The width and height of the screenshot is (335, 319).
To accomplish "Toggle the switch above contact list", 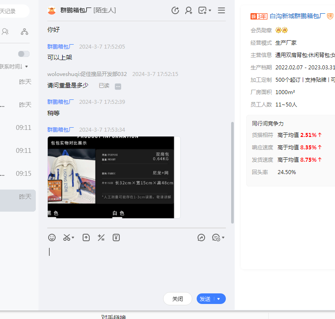I will (24, 54).
